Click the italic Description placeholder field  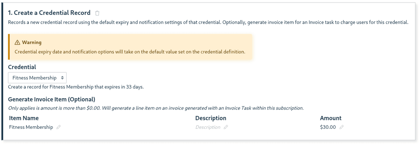208,127
